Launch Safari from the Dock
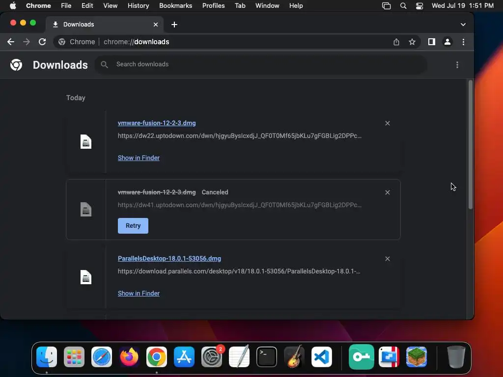The image size is (503, 377). click(102, 357)
